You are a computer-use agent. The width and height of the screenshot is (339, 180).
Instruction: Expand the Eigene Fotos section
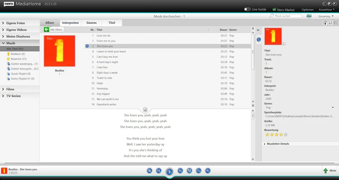coord(20,23)
